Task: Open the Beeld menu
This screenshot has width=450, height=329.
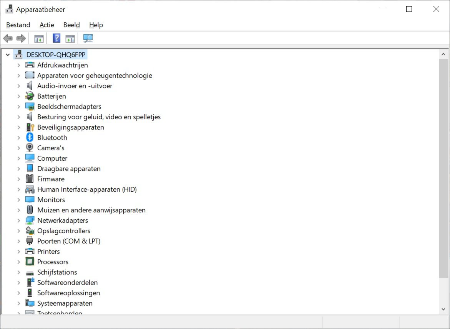Action: [71, 25]
